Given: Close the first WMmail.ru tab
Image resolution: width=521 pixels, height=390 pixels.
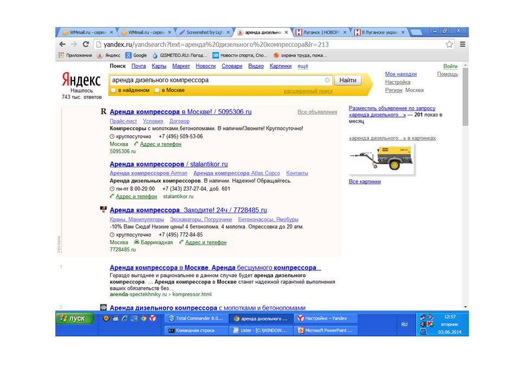Looking at the screenshot, I should 111,32.
